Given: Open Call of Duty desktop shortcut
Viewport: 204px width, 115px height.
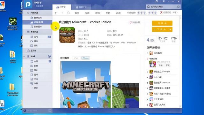Looking at the screenshot, I should 12,24.
